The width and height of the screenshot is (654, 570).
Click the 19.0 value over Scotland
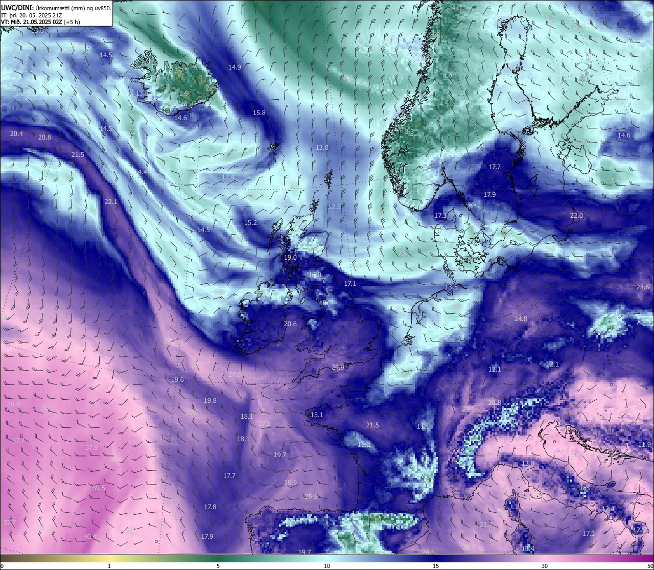pos(290,257)
